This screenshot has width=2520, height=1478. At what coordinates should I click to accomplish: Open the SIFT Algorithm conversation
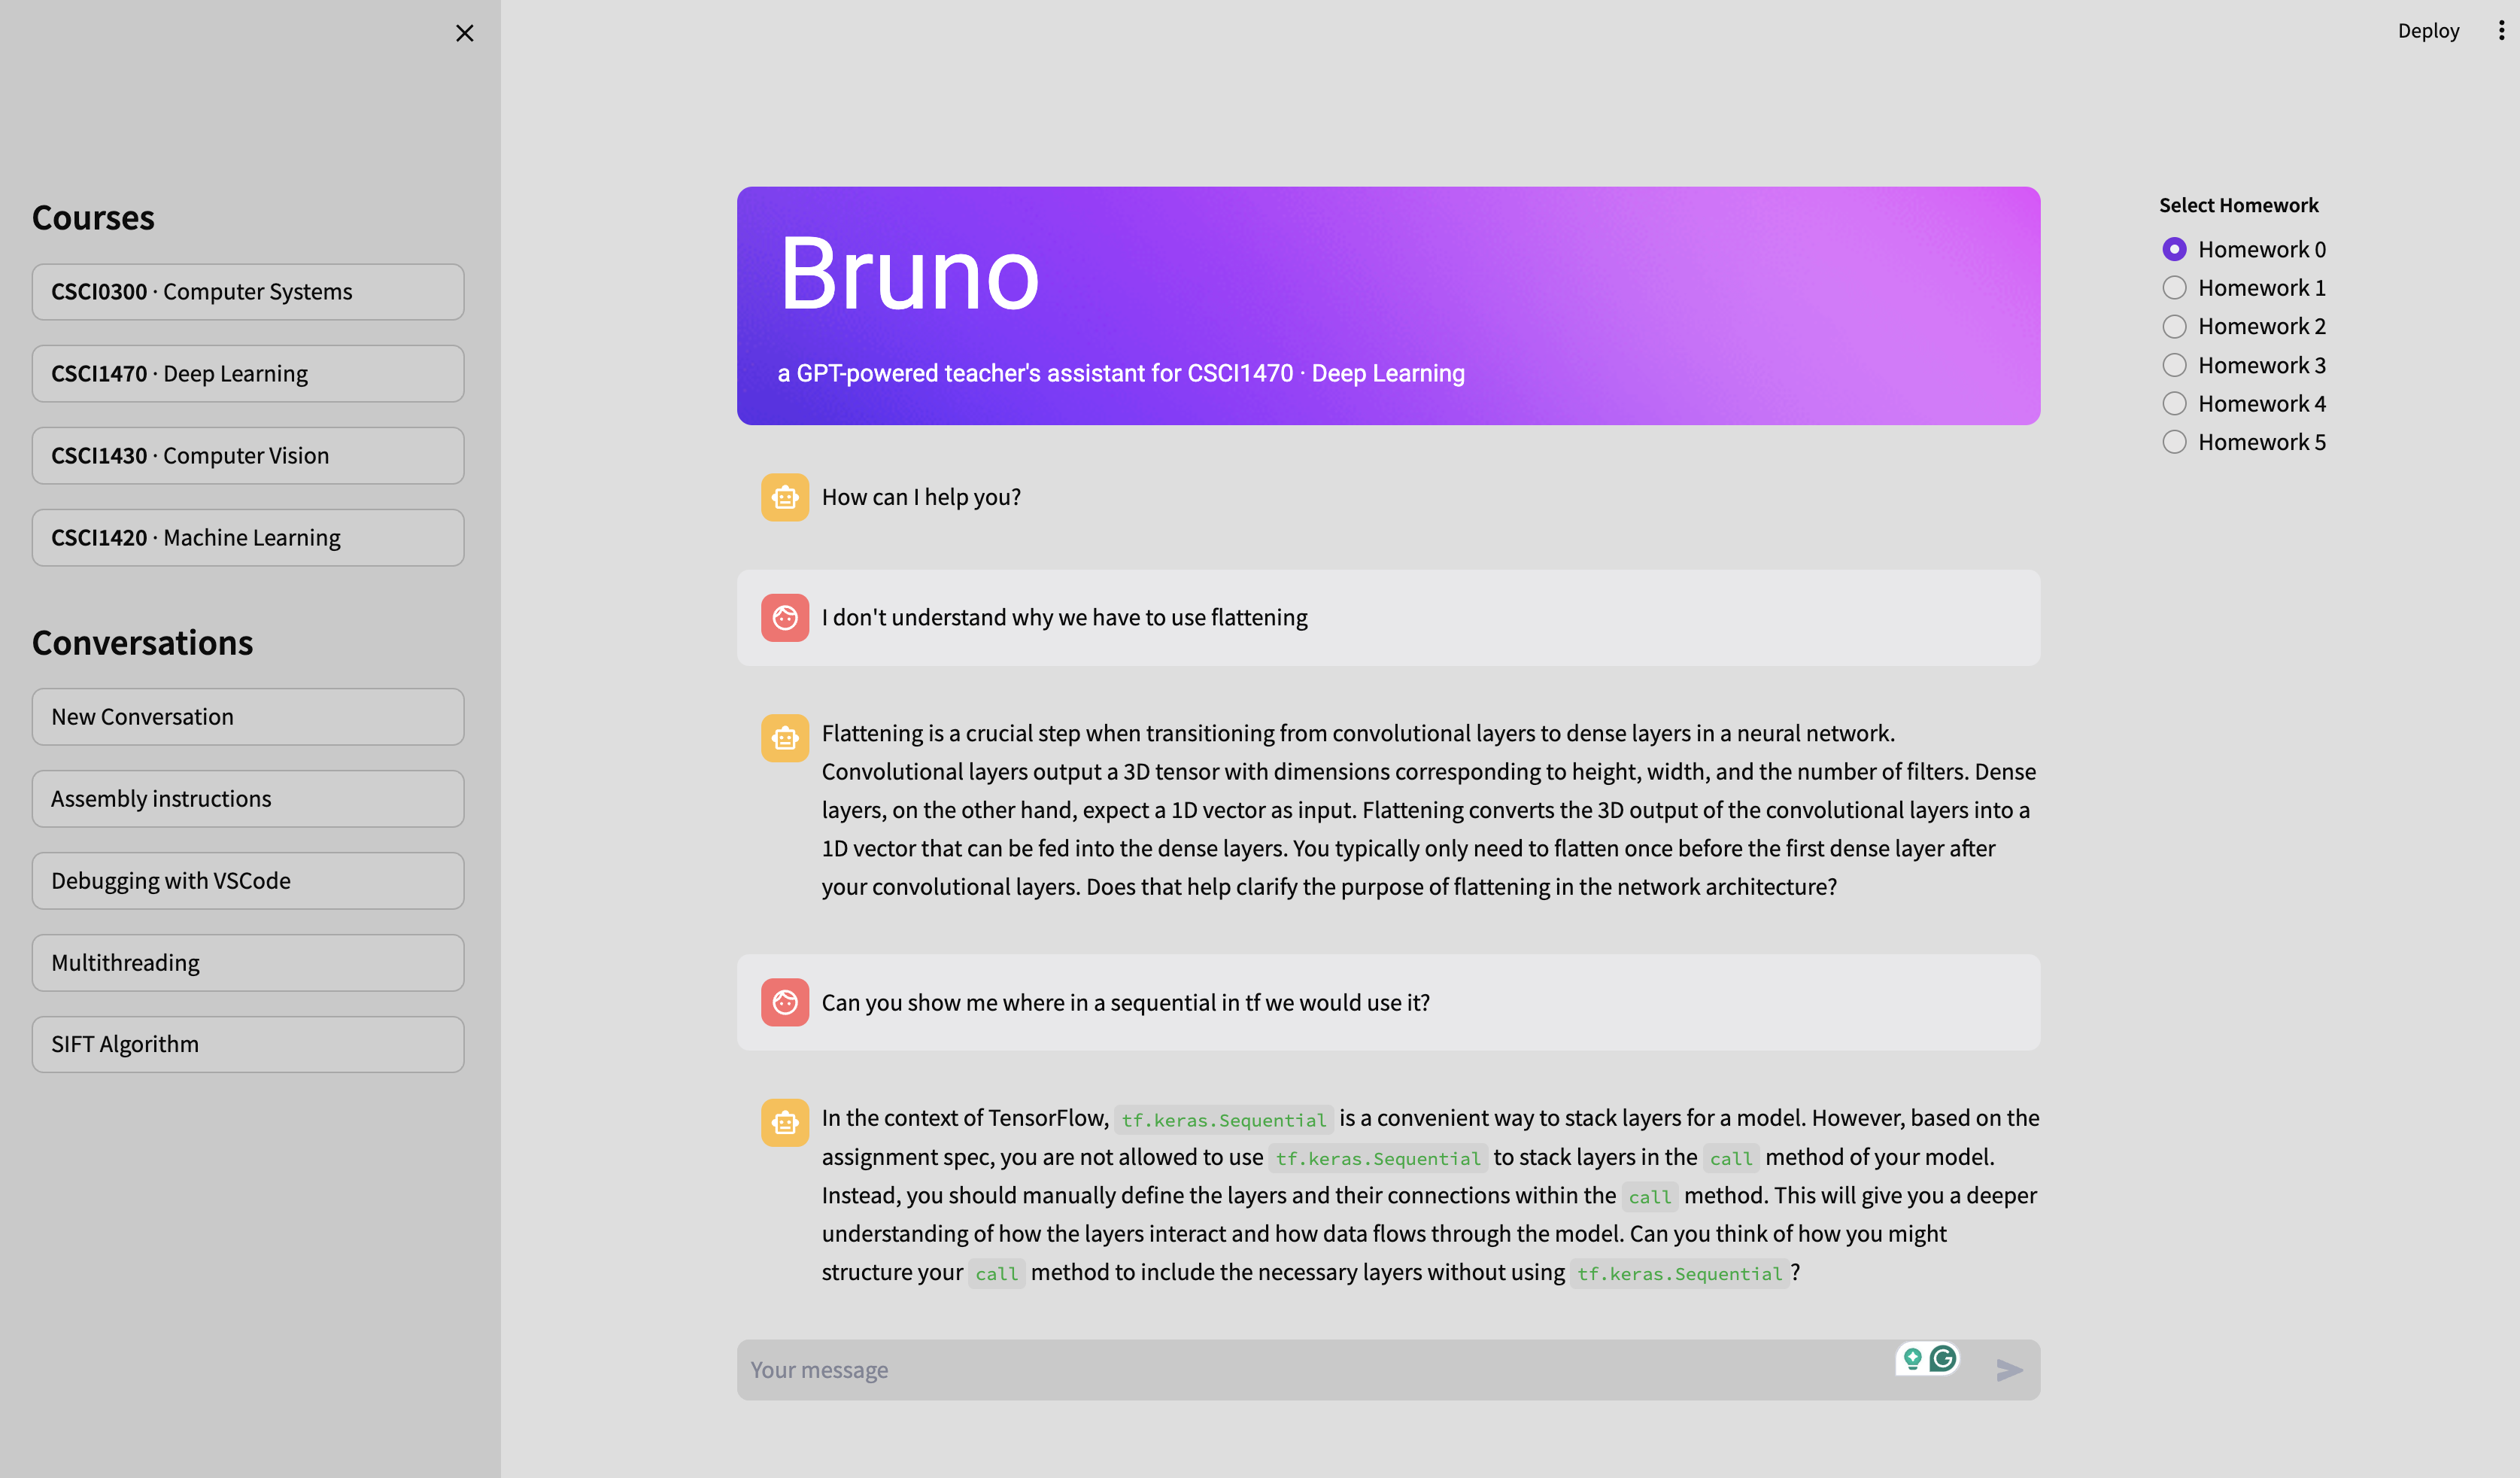pyautogui.click(x=247, y=1044)
